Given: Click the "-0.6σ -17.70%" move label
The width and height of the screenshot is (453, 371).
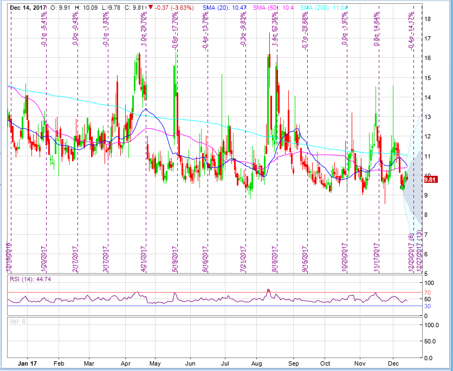Looking at the screenshot, I should [175, 31].
